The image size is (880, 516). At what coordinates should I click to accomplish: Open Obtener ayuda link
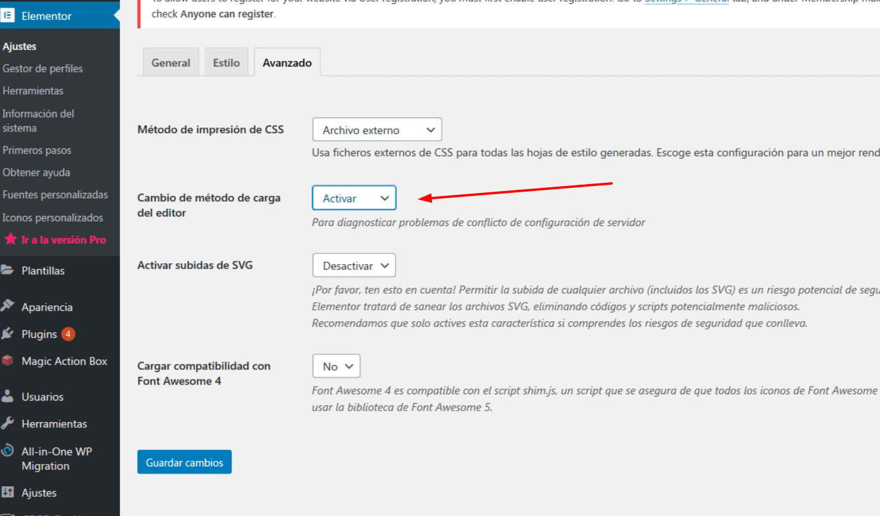(x=36, y=173)
